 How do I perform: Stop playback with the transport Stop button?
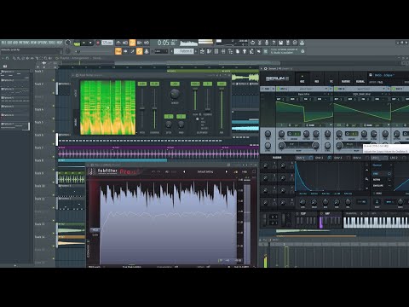[x=90, y=43]
